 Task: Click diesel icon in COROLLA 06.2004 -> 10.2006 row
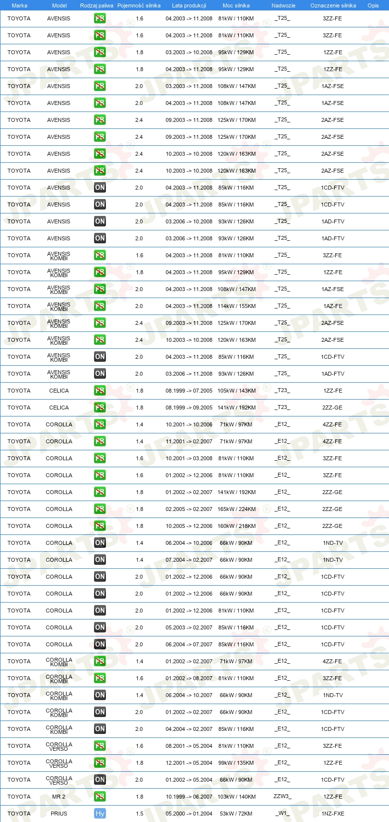pos(100,543)
